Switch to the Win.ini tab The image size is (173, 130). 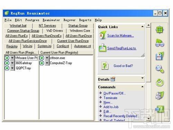(27, 46)
